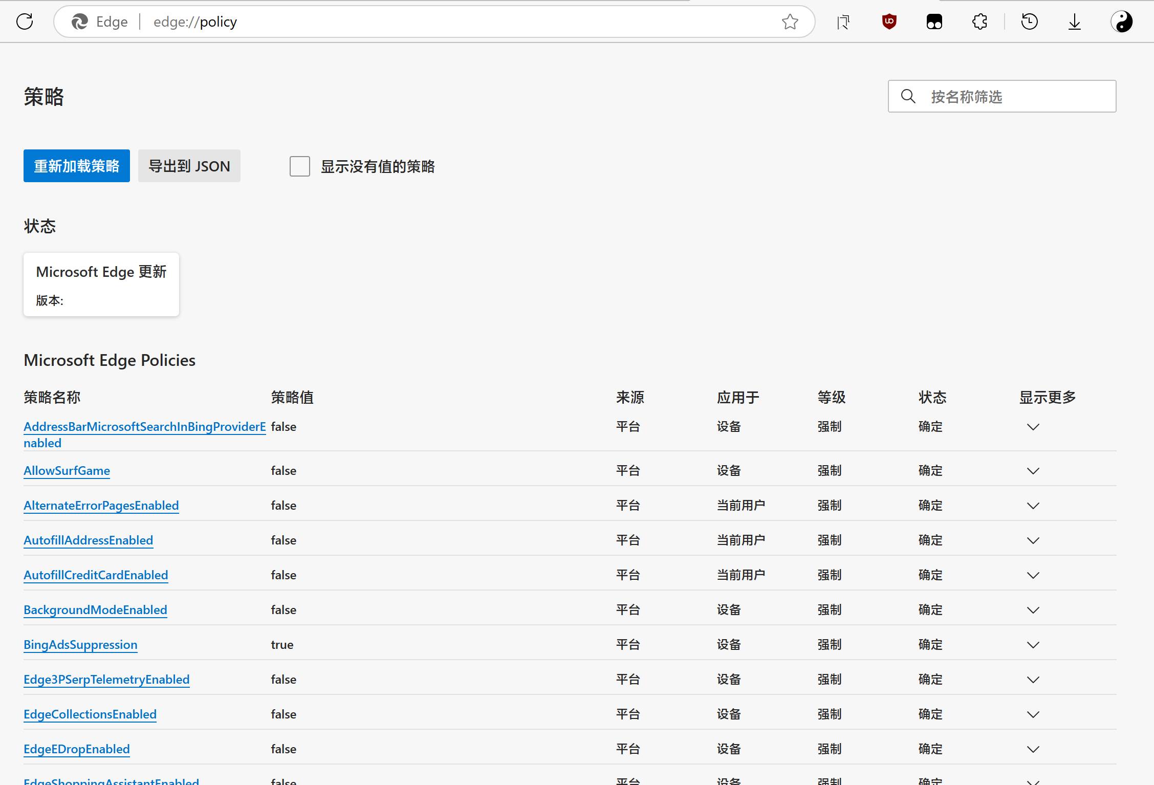The width and height of the screenshot is (1154, 785).
Task: Click the 显示更多 column header
Action: click(x=1048, y=397)
